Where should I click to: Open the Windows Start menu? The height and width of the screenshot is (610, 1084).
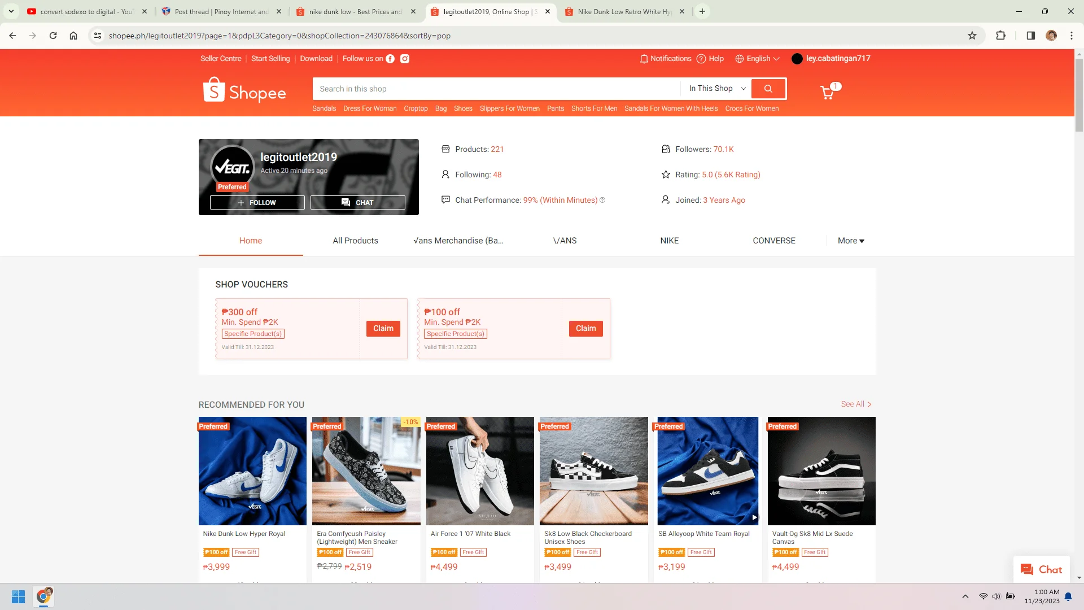[18, 596]
